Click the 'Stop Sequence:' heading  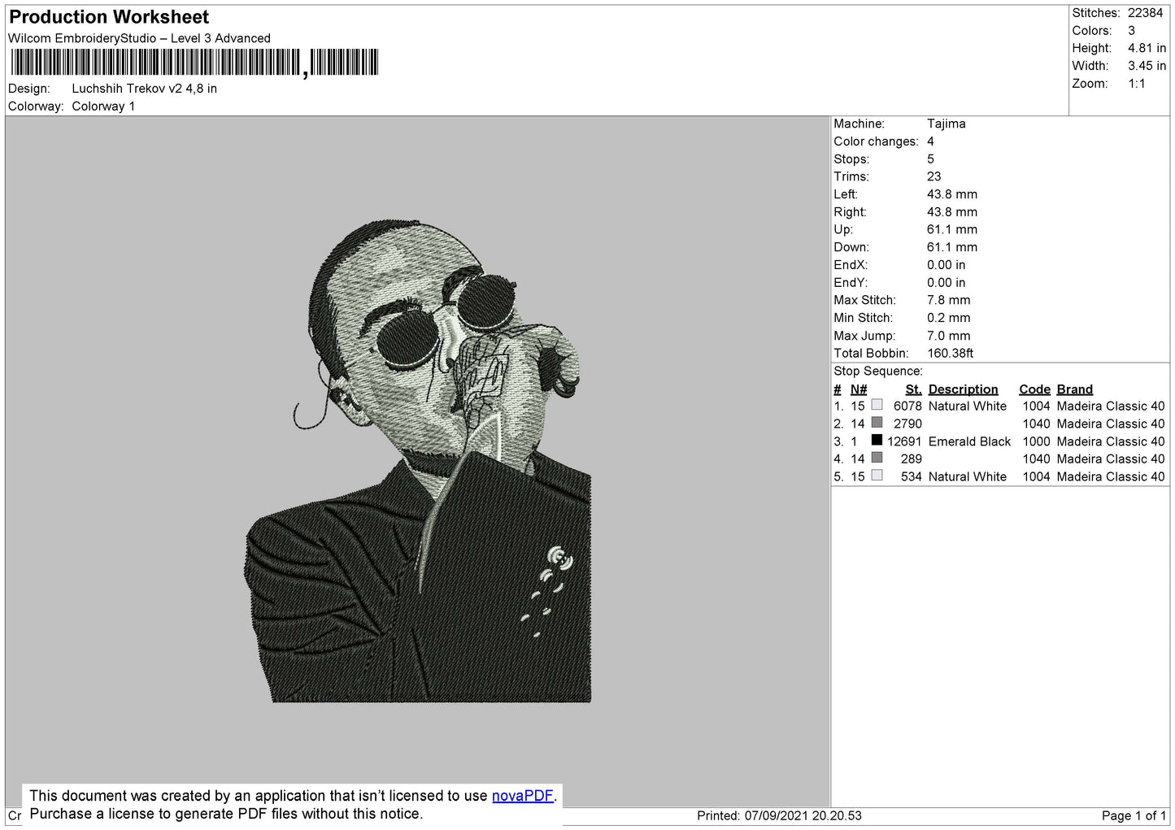point(878,372)
